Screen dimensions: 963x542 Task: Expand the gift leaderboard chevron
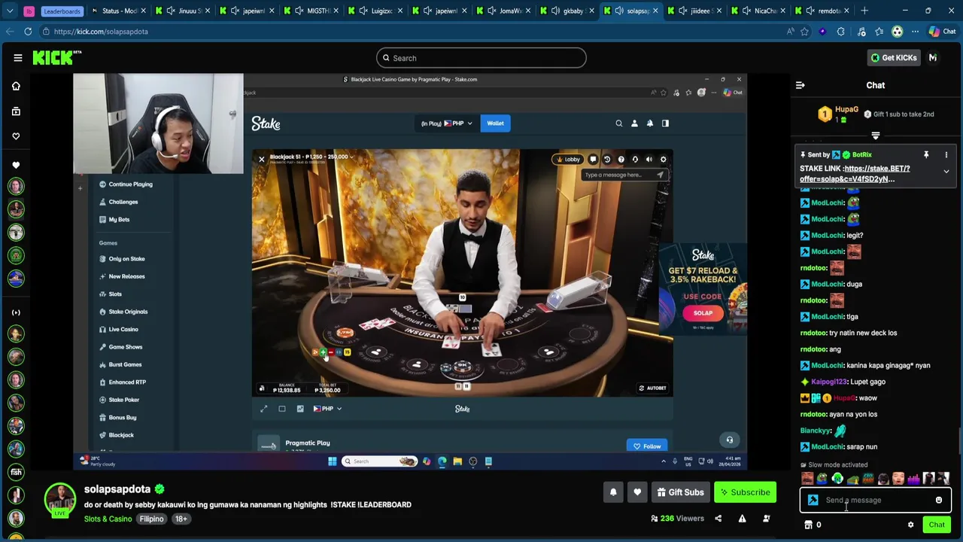point(876,136)
